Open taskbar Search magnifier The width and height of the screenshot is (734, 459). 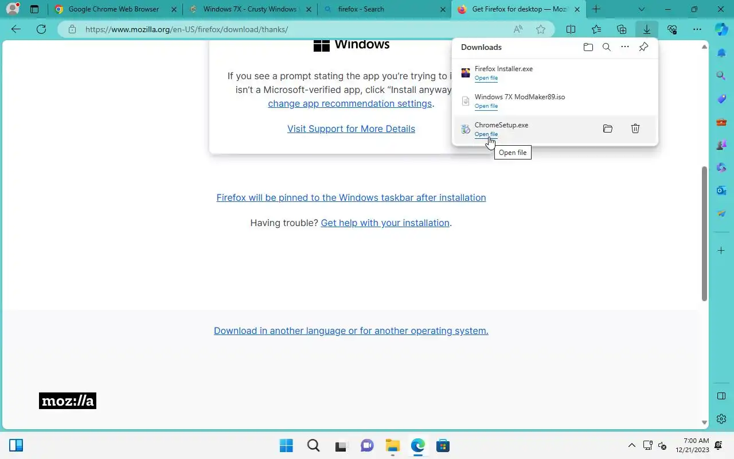(313, 446)
